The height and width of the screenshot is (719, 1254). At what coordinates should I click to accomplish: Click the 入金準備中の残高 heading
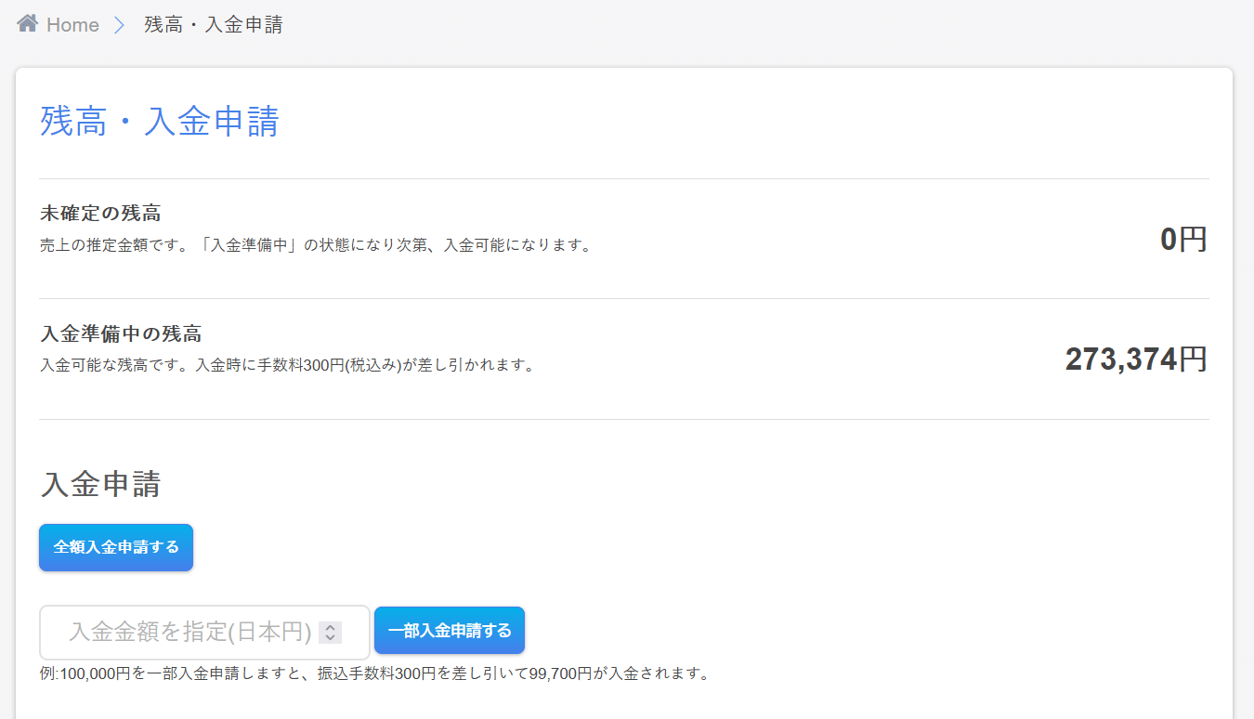coord(121,333)
